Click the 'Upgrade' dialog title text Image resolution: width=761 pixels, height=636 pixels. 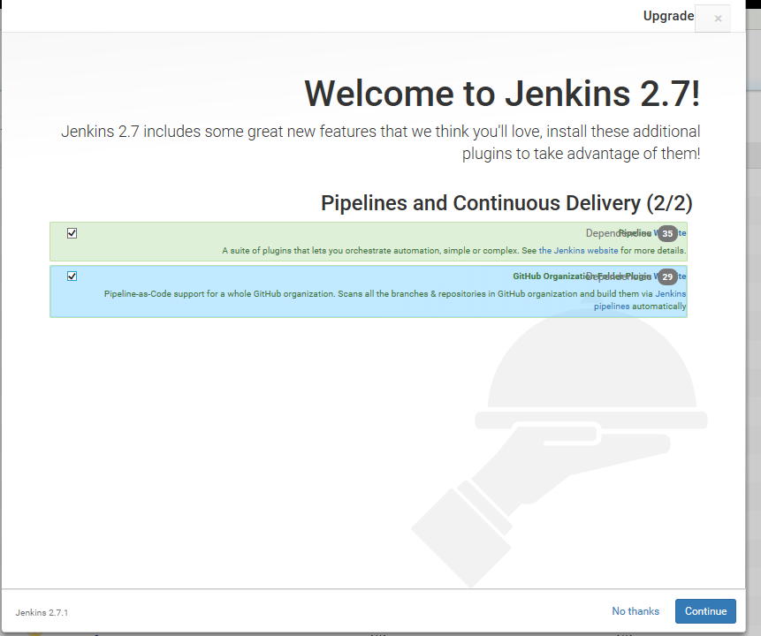coord(667,16)
